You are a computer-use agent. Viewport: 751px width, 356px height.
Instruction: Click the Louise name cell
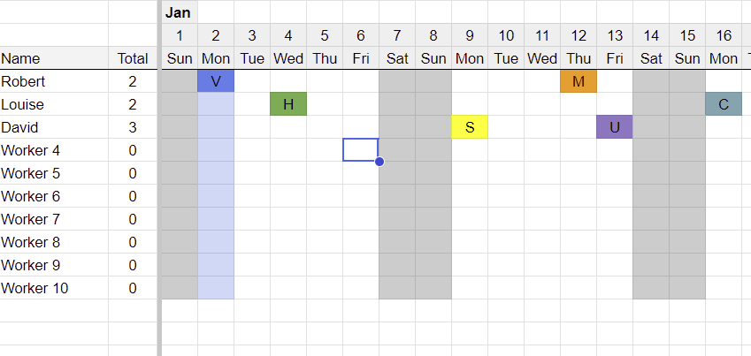pyautogui.click(x=53, y=104)
